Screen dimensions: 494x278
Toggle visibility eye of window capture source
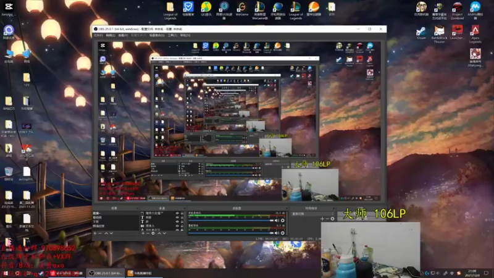pos(177,213)
